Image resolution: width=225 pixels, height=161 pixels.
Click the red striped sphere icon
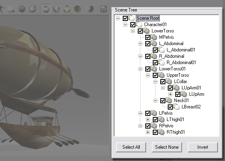coord(90,9)
